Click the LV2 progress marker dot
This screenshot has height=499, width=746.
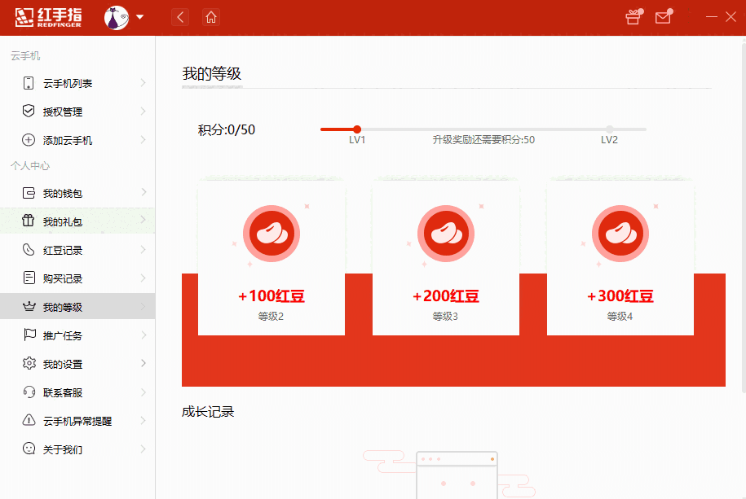tap(610, 129)
